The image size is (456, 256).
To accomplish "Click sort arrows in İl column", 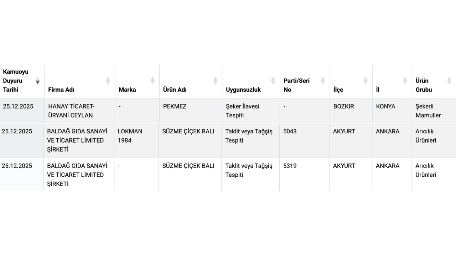I will (405, 81).
